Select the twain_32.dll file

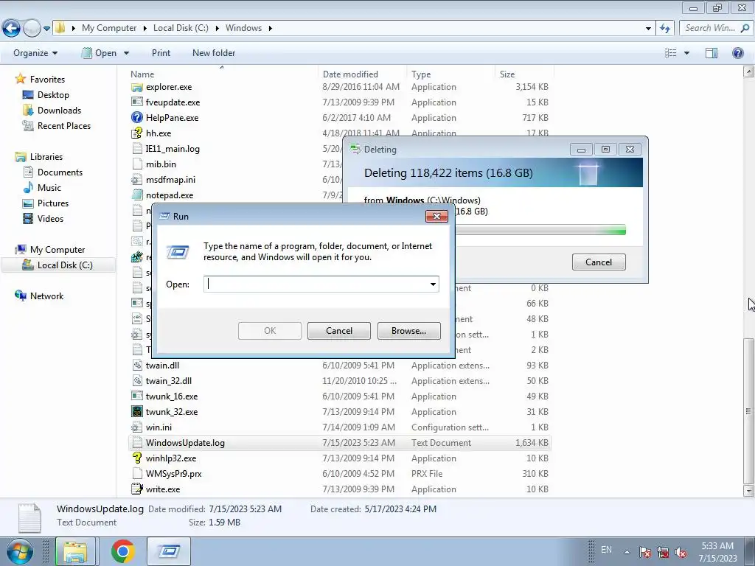(x=169, y=381)
